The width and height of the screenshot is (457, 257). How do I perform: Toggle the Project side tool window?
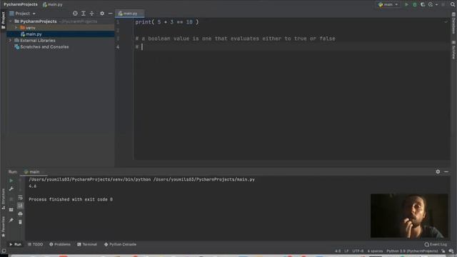coord(3,21)
